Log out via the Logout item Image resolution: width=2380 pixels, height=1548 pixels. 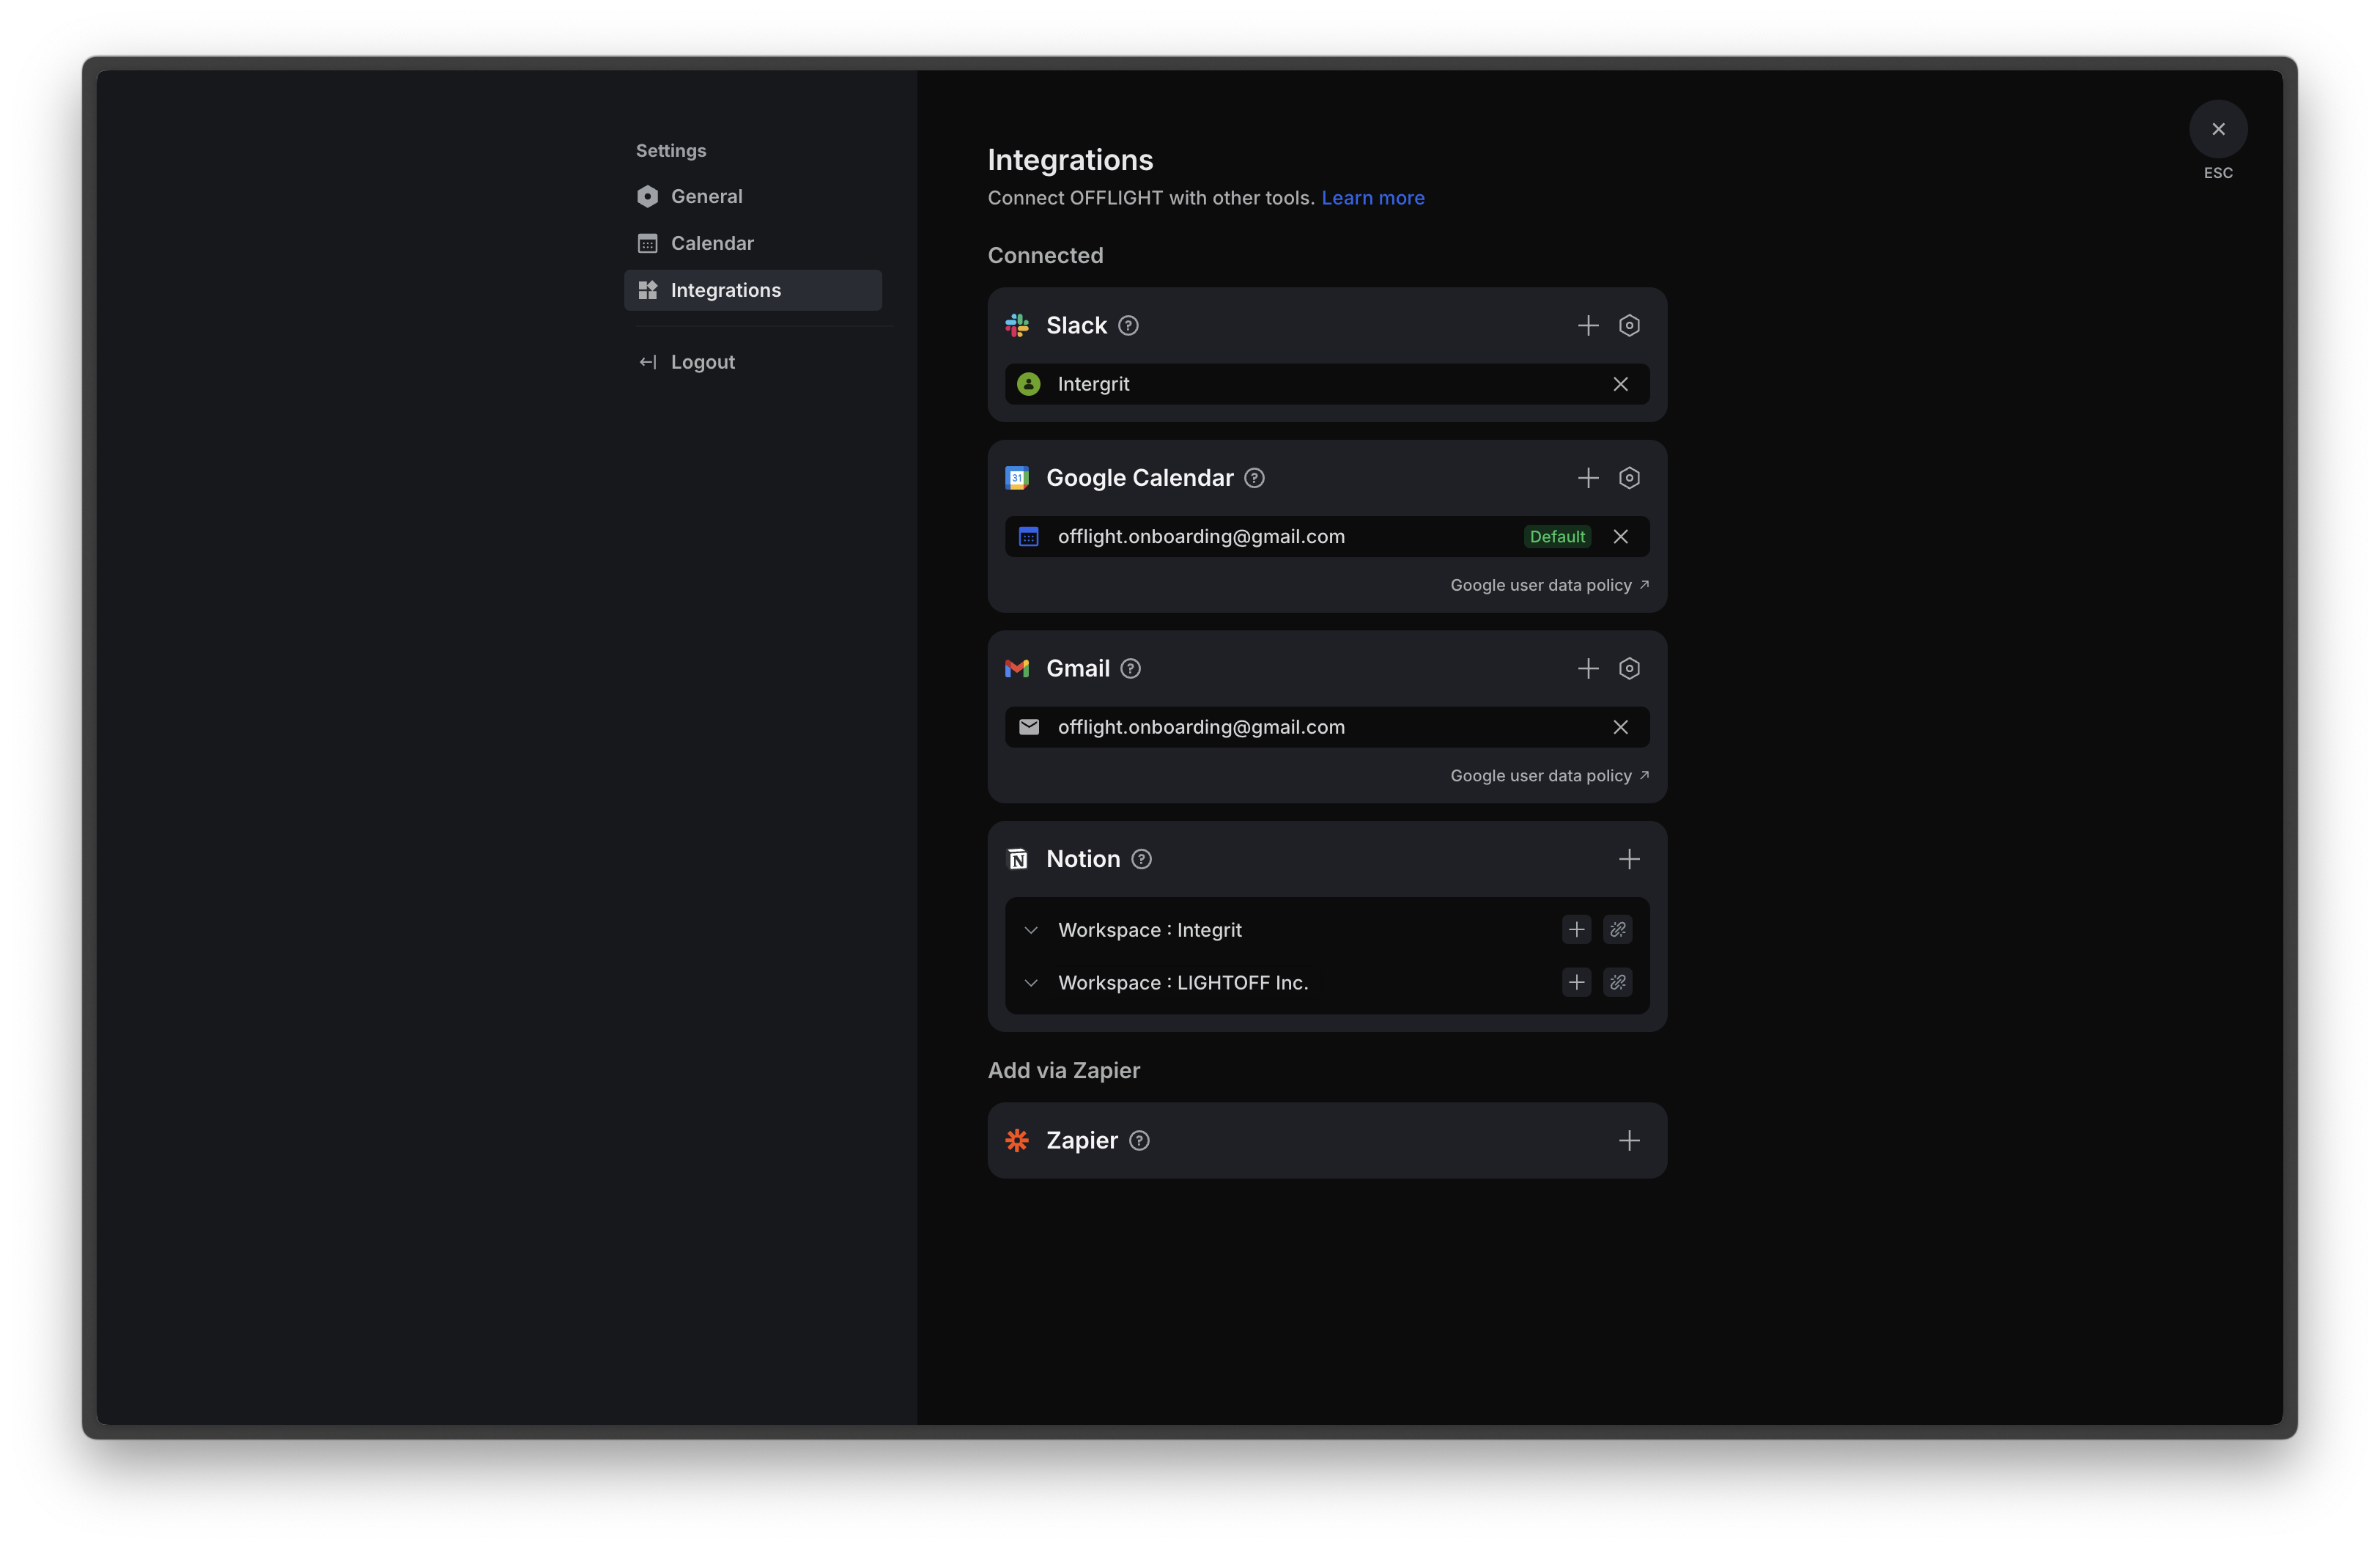coord(702,362)
